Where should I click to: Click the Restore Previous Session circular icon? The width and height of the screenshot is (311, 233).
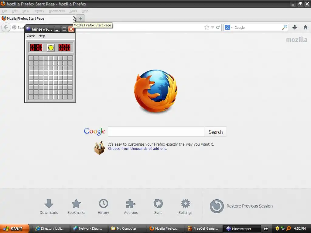(x=217, y=206)
